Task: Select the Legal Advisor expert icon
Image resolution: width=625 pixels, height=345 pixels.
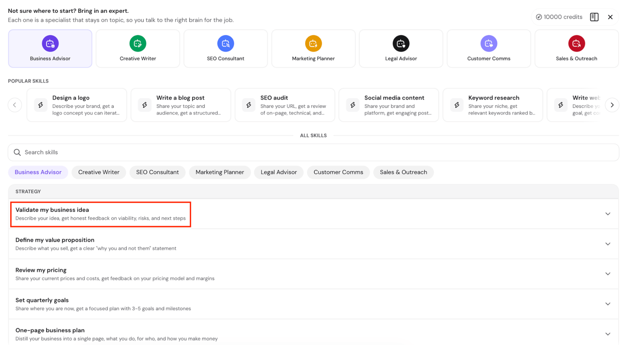Action: 401,43
